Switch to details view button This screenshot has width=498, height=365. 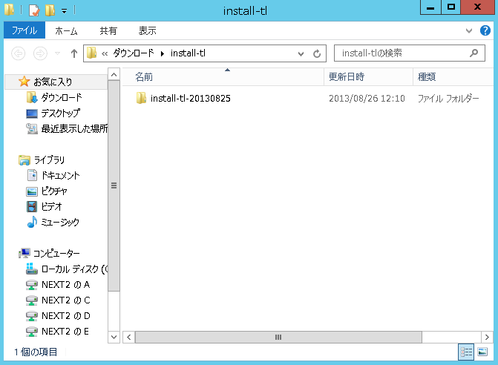466,352
